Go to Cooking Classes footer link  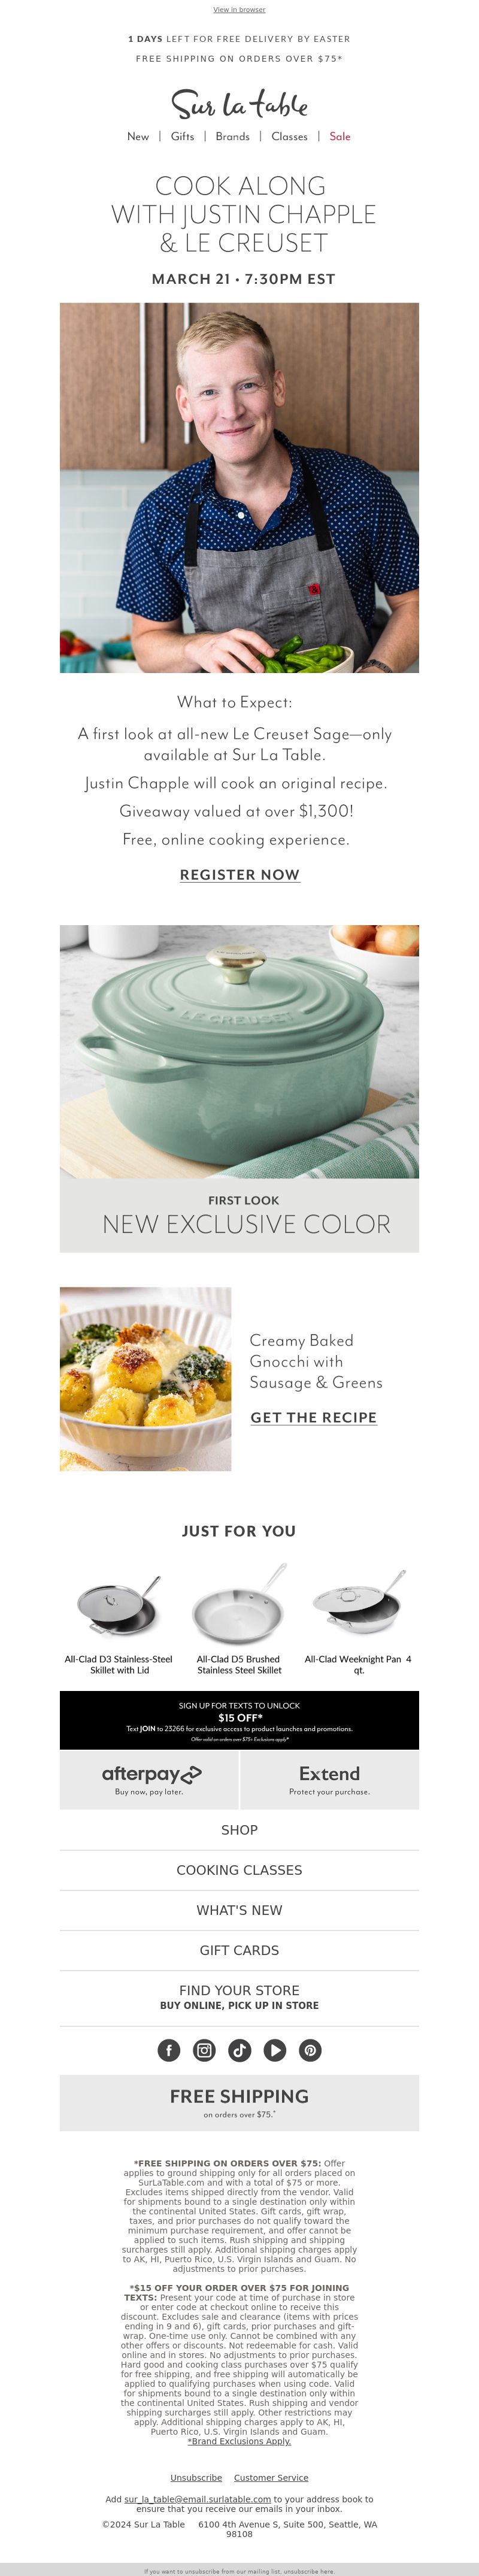pos(239,1869)
